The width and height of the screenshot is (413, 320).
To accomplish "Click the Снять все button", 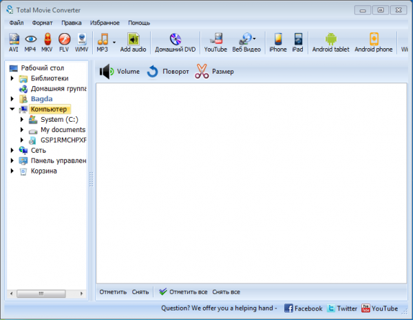I will 226,292.
